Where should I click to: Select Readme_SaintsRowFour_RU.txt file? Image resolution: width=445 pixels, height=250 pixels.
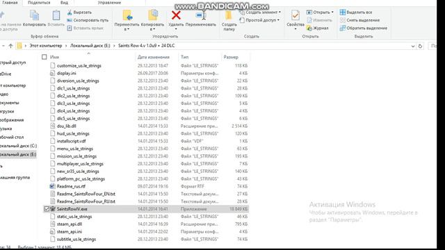86,201
